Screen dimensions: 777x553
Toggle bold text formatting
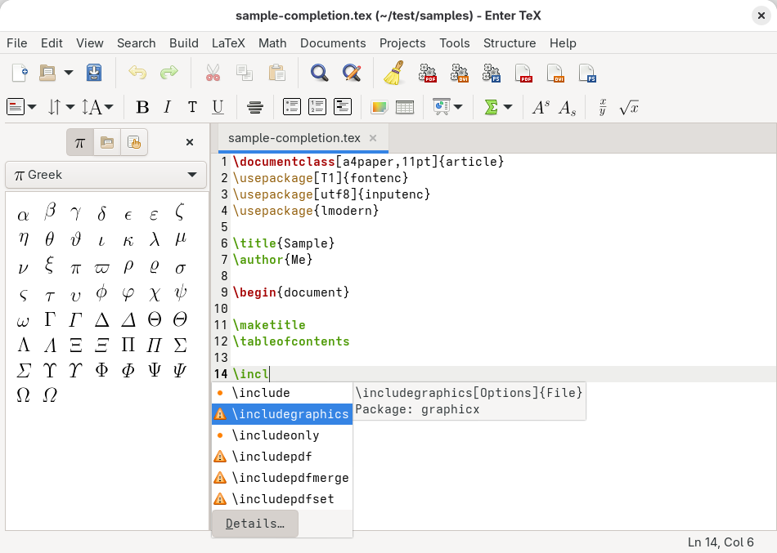142,107
